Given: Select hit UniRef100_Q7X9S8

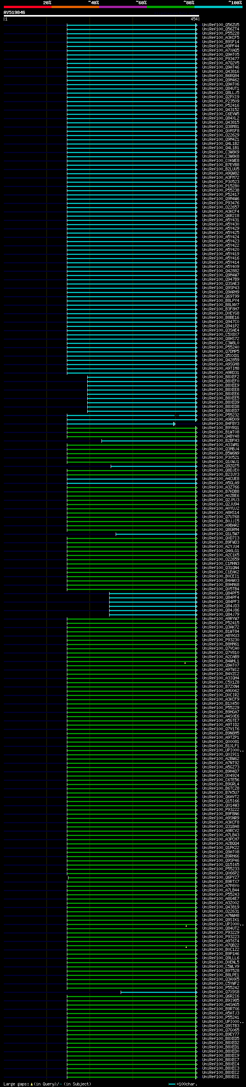Looking at the screenshot, I should click(x=220, y=992).
